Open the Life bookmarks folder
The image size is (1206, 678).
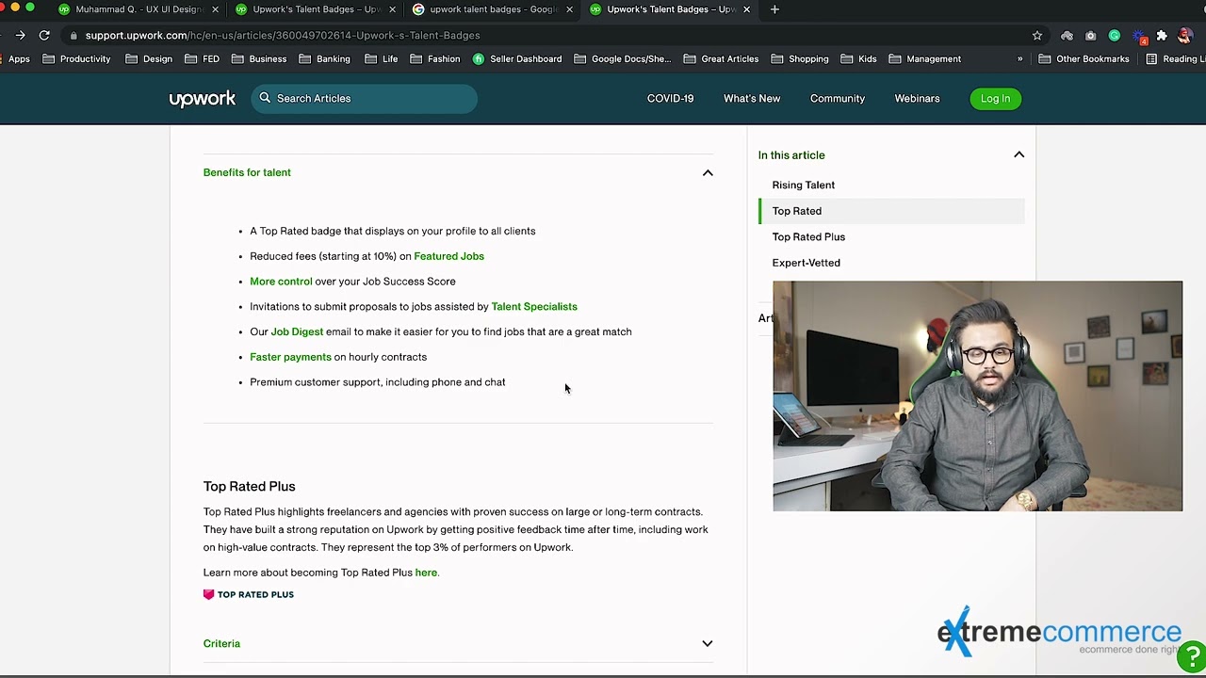(382, 58)
